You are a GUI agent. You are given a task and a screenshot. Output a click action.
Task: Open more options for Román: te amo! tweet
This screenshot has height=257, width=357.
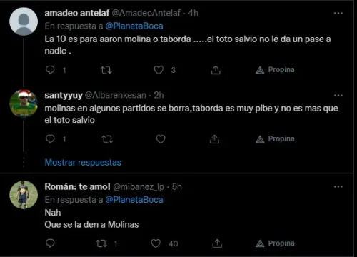click(338, 186)
